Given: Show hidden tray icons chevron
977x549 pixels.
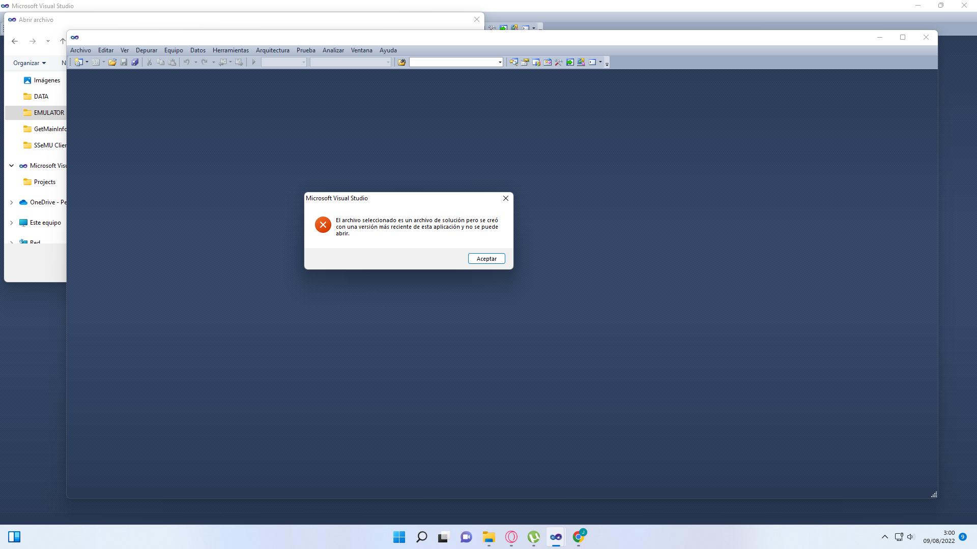Looking at the screenshot, I should pyautogui.click(x=885, y=537).
